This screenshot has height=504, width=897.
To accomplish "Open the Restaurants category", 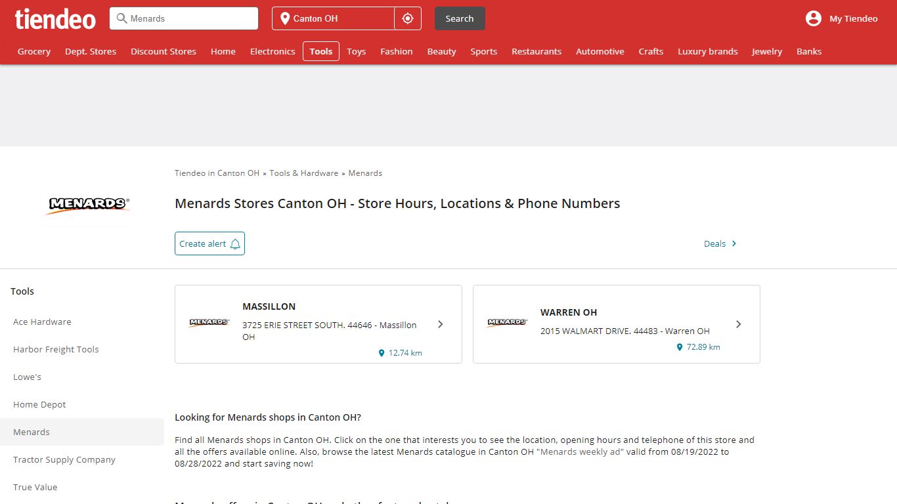I will [536, 51].
